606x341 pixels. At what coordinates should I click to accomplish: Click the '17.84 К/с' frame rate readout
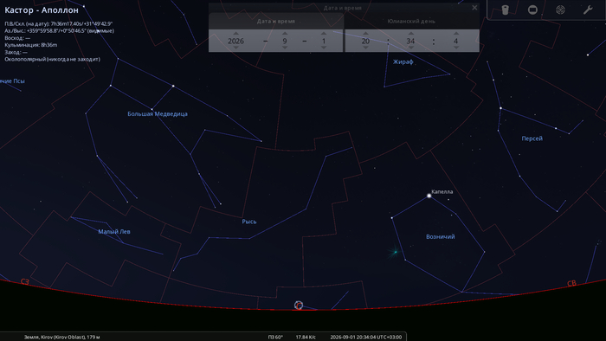click(306, 338)
